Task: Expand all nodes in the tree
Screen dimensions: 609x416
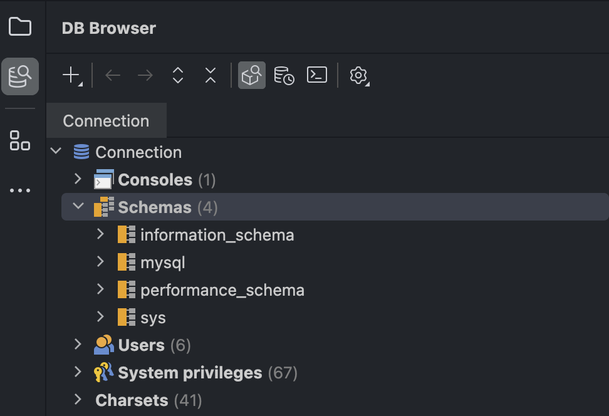Action: 178,76
